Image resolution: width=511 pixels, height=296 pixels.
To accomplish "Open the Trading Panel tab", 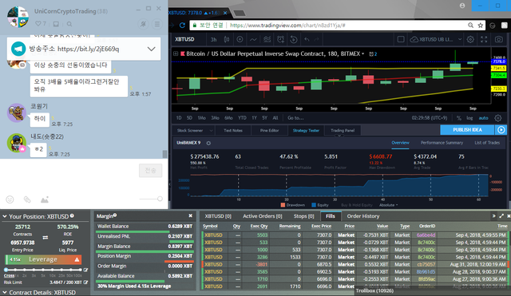I will click(343, 130).
